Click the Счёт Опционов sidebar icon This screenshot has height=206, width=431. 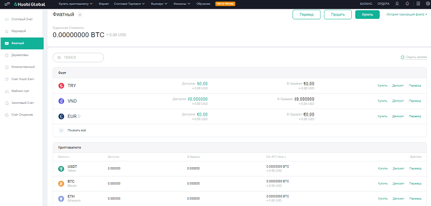(7, 115)
